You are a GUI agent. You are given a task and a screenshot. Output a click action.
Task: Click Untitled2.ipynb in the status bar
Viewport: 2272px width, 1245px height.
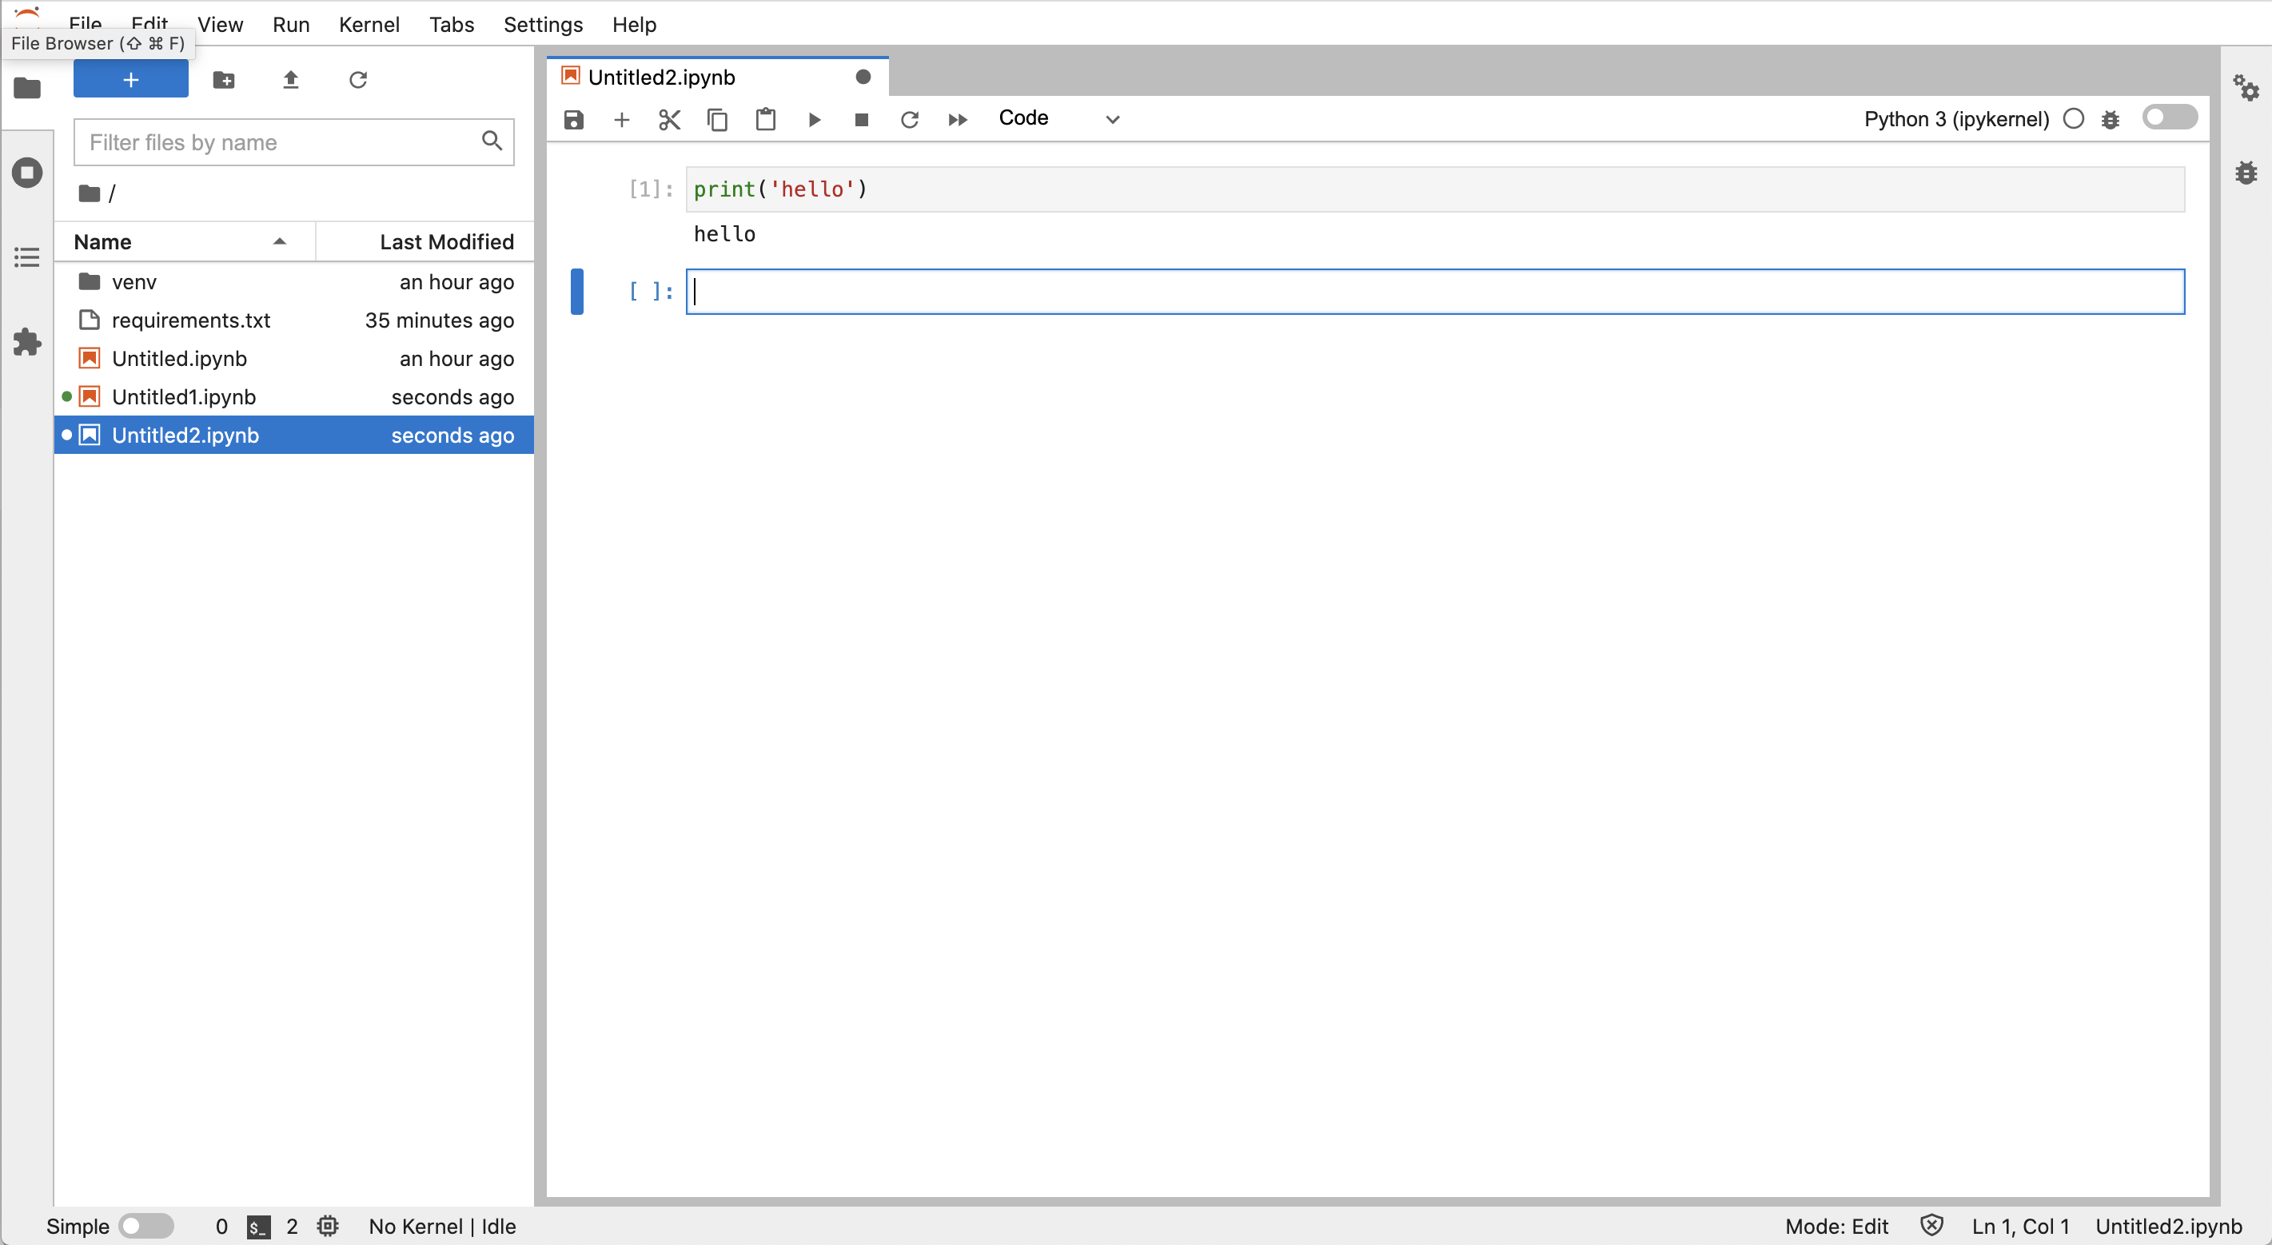pos(2169,1226)
